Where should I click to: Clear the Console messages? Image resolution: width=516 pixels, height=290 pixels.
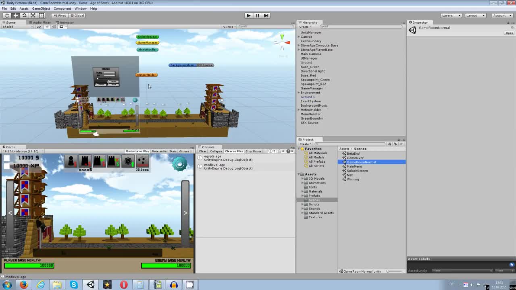203,151
